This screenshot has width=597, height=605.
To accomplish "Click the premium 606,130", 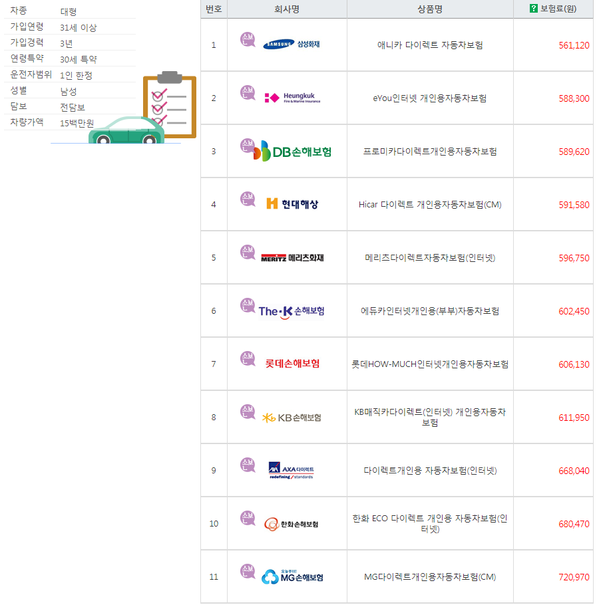I will (x=574, y=364).
